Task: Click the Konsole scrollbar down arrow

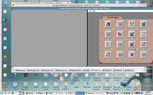Action: point(145,67)
